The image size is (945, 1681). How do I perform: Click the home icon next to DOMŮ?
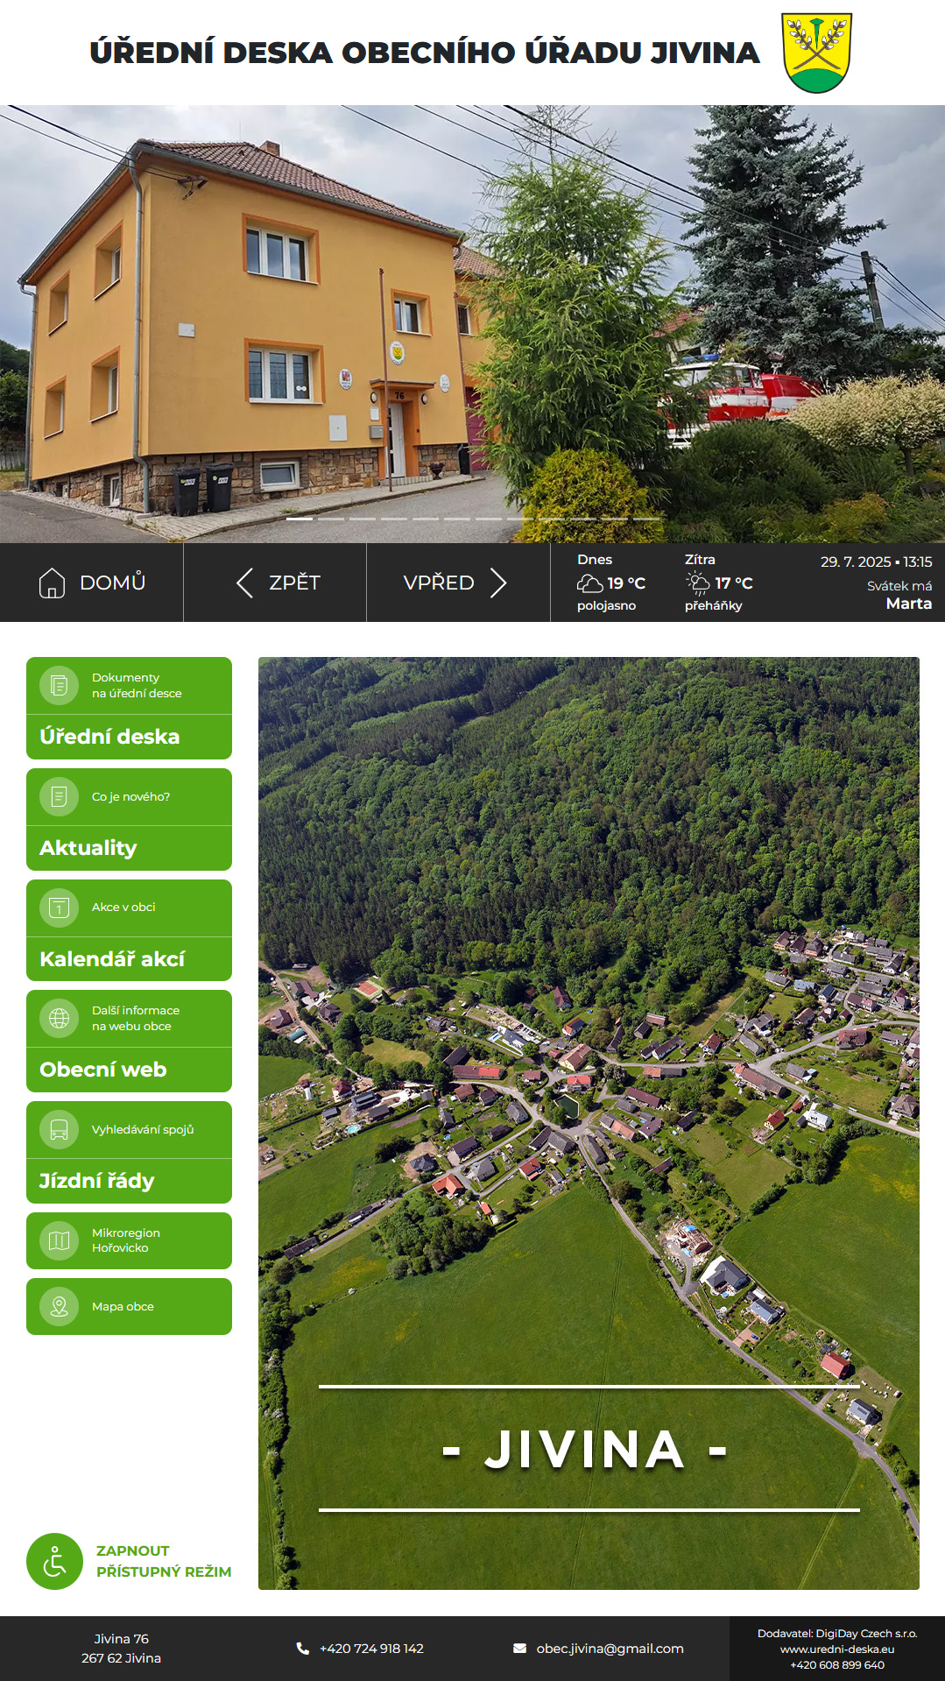(52, 583)
